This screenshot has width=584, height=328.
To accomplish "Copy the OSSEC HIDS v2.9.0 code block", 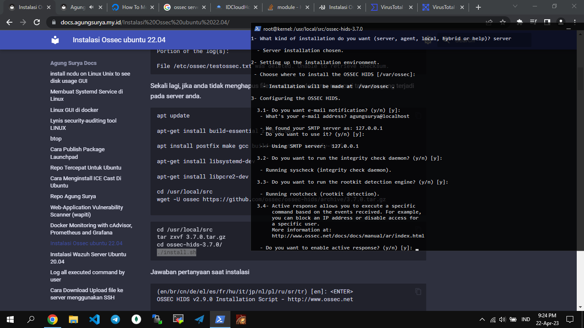I will pos(418,292).
